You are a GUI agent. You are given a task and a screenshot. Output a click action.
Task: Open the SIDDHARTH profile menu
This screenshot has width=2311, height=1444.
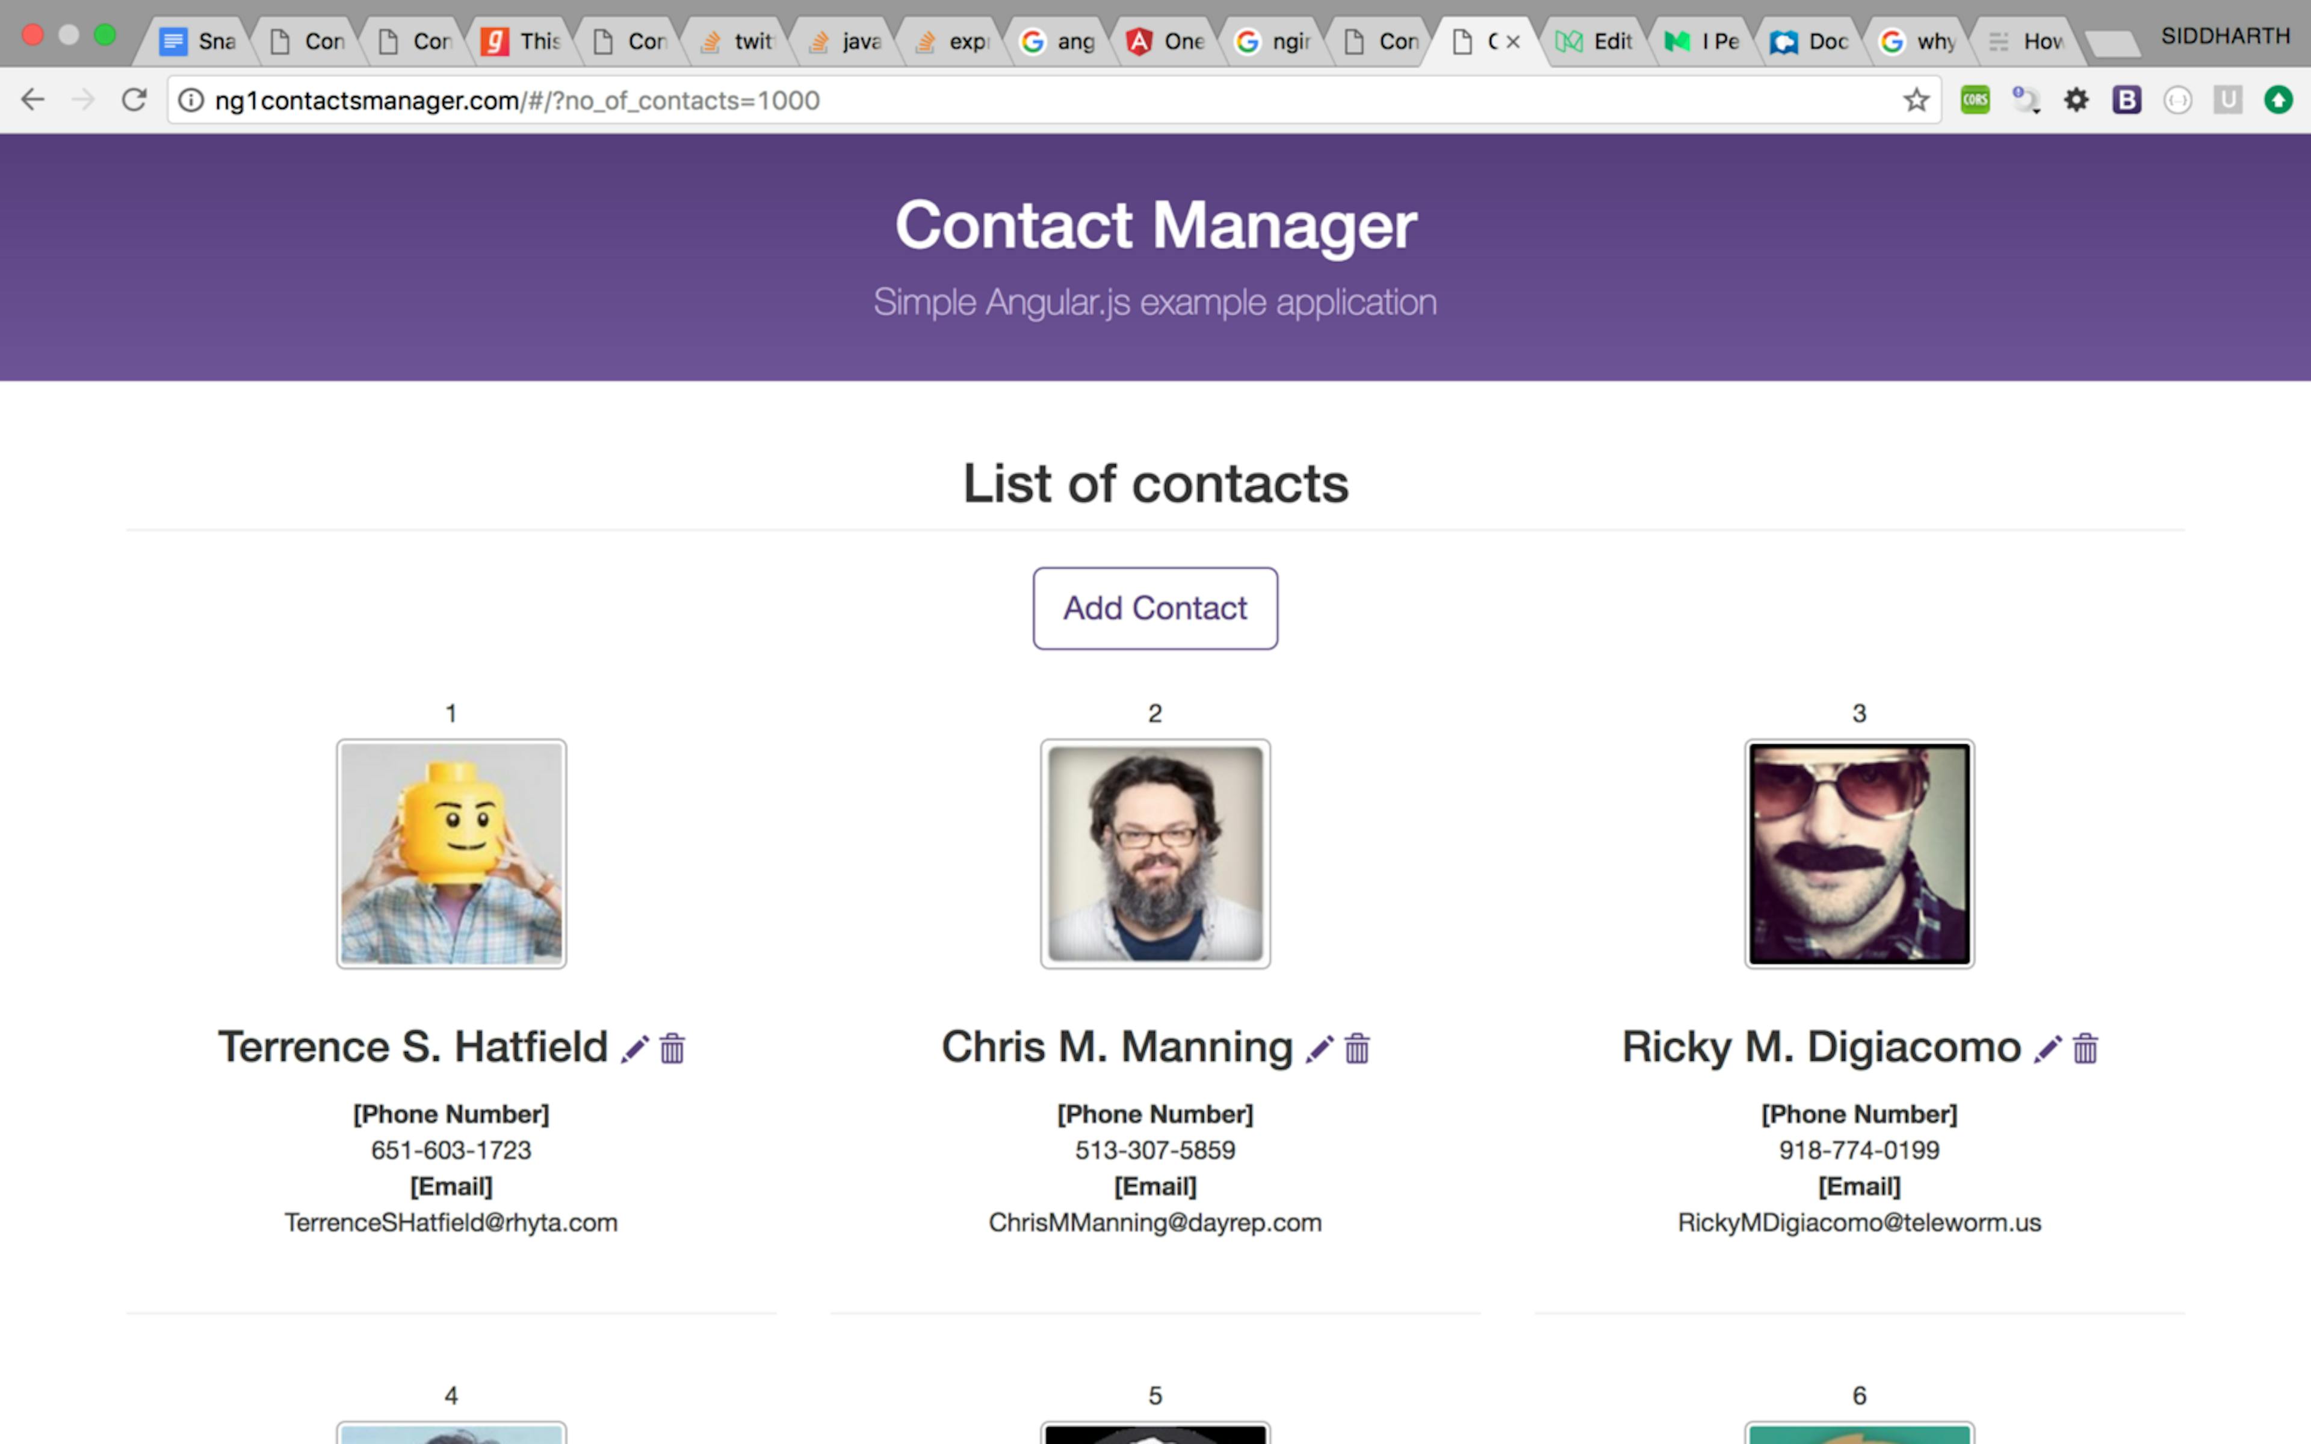[x=2225, y=35]
